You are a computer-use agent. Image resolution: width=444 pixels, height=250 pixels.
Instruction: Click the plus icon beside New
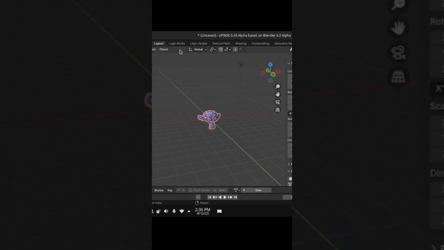244,190
